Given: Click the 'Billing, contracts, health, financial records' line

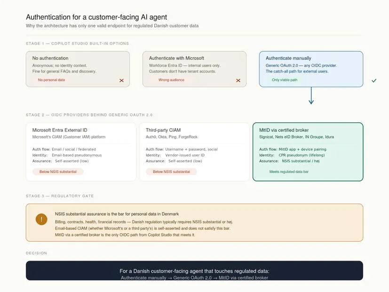Looking at the screenshot, I should [x=144, y=222].
